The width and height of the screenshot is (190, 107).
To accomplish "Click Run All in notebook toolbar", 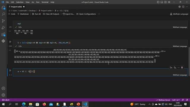I will point(36,14).
